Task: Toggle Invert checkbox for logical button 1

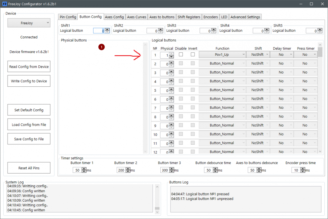Action: click(193, 55)
